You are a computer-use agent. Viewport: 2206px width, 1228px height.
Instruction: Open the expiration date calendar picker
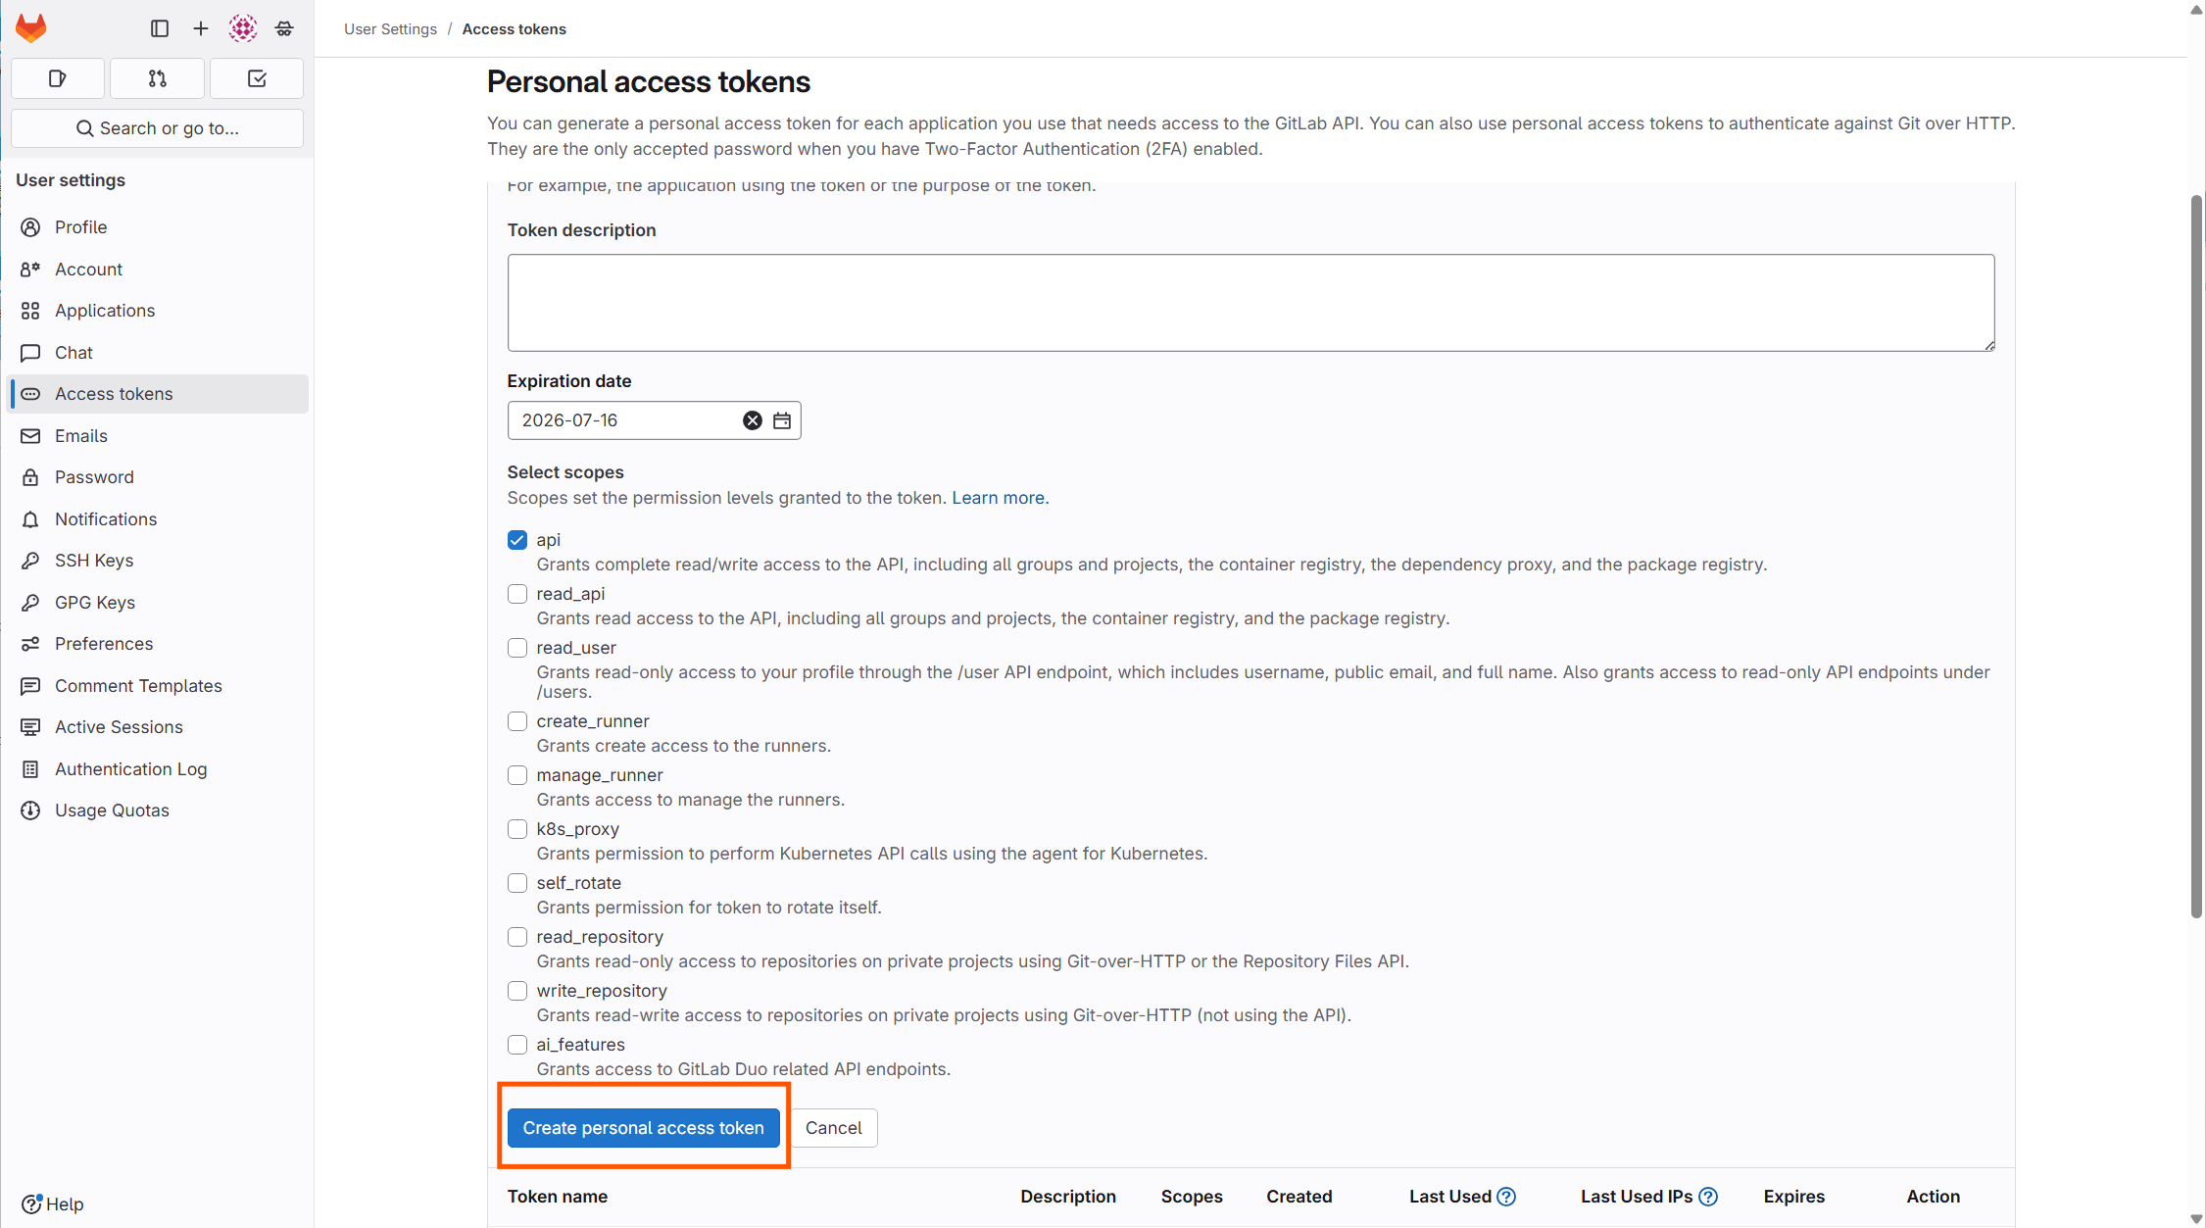782,420
